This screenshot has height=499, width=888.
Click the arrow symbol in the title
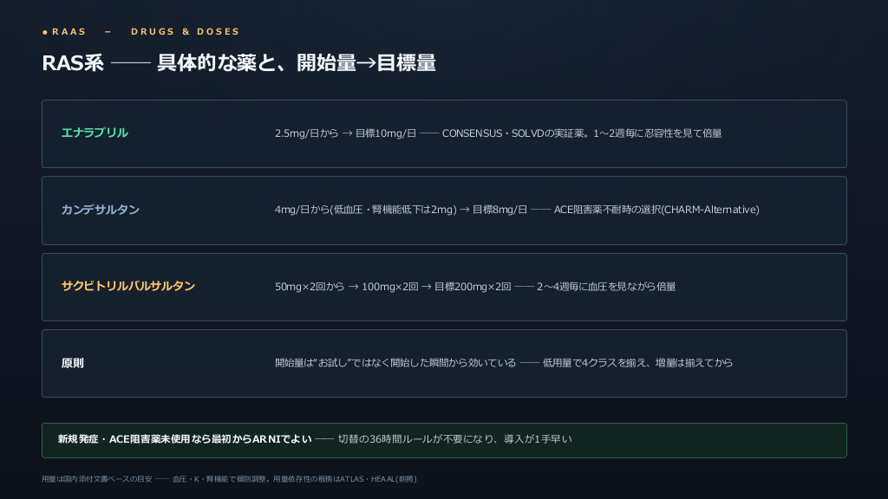click(x=367, y=62)
